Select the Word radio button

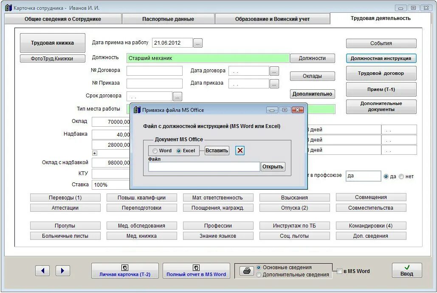pyautogui.click(x=155, y=151)
